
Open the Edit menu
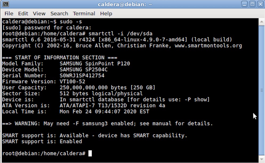click(23, 14)
